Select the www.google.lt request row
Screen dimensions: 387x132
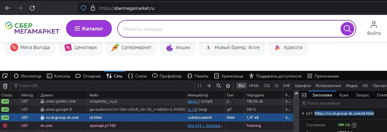147,109
